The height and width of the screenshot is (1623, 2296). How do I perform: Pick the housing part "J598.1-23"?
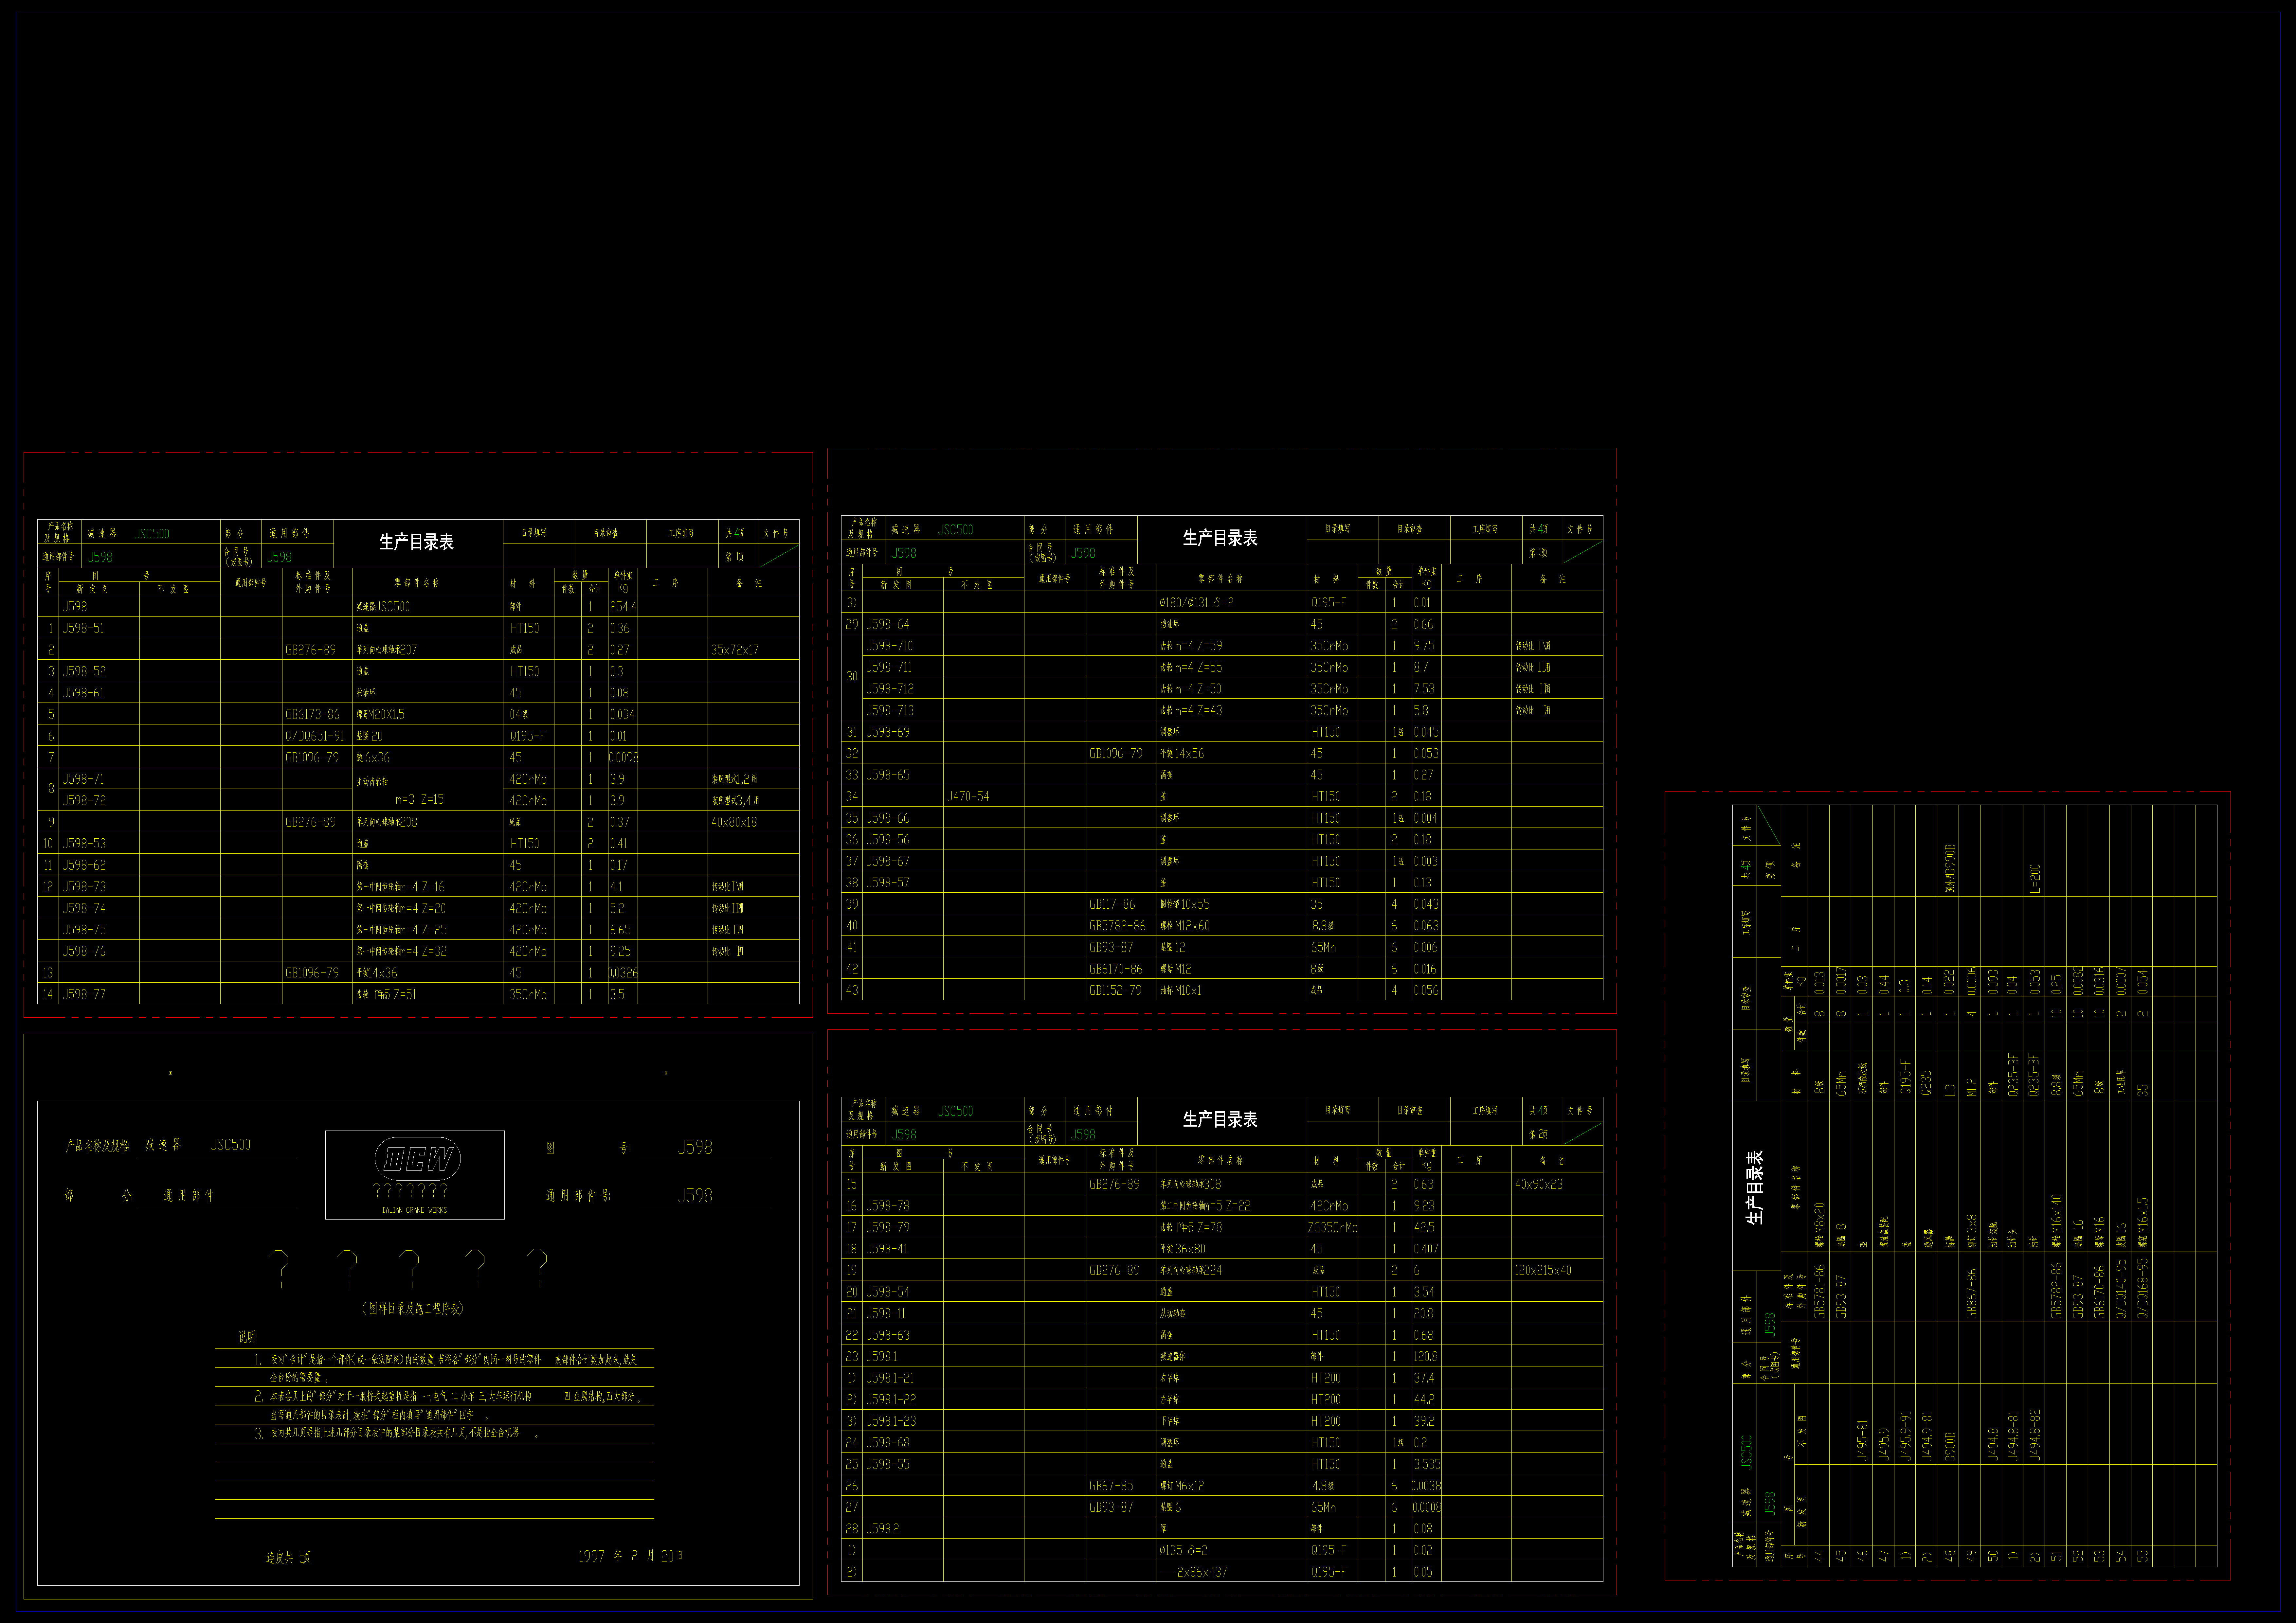coord(891,1421)
